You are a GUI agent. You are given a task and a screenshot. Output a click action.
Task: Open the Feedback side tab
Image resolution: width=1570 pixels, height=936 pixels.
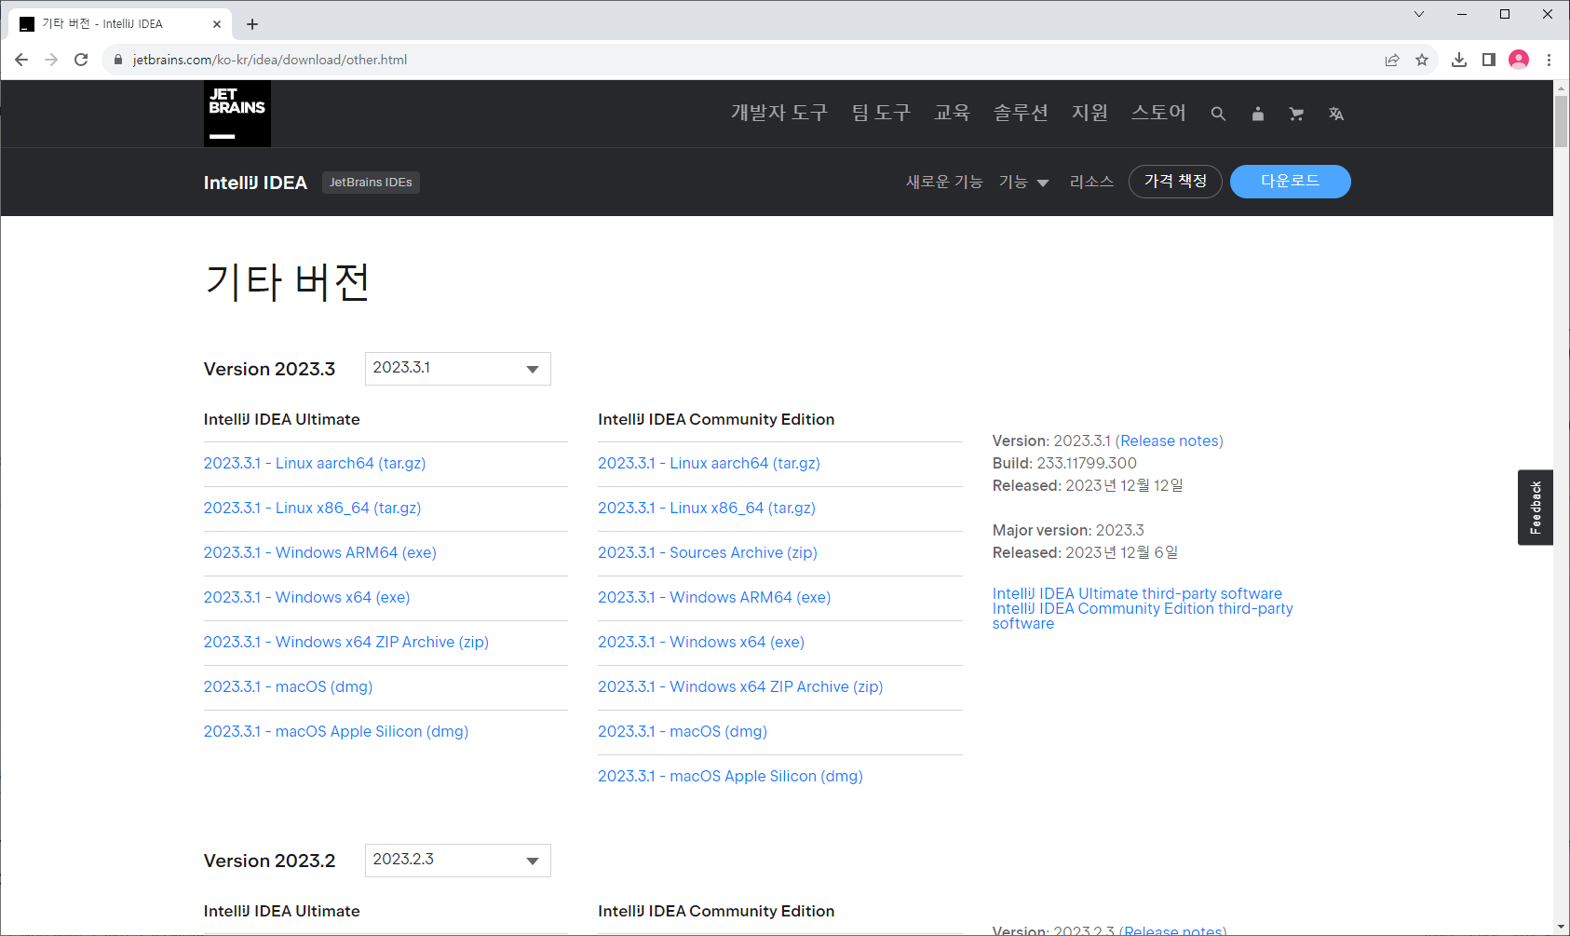pos(1536,508)
